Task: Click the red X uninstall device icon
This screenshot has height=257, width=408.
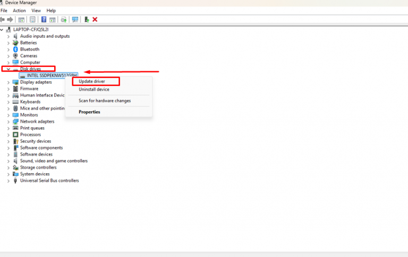Action: (95, 20)
